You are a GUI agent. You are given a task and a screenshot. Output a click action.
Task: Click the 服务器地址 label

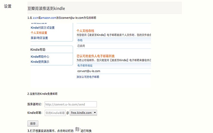coord(35,104)
